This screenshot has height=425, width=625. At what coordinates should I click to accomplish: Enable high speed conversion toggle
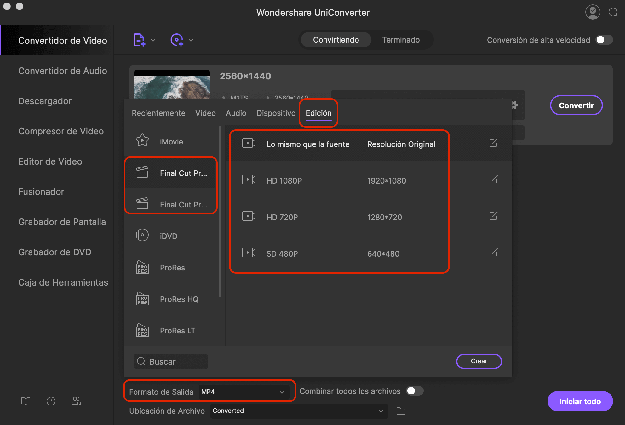(604, 40)
